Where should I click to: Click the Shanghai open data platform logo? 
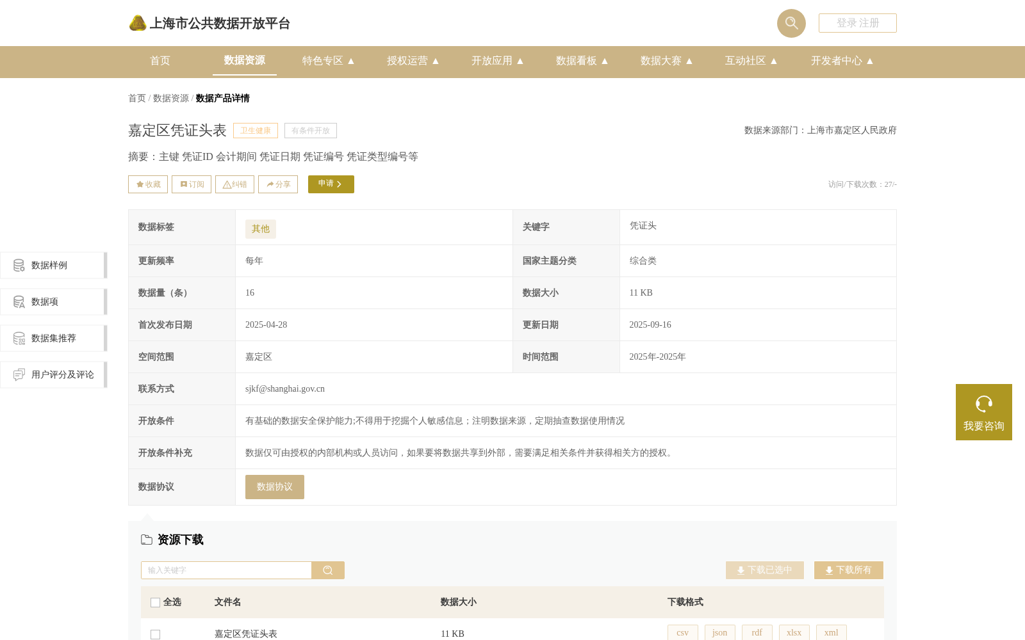click(x=209, y=23)
